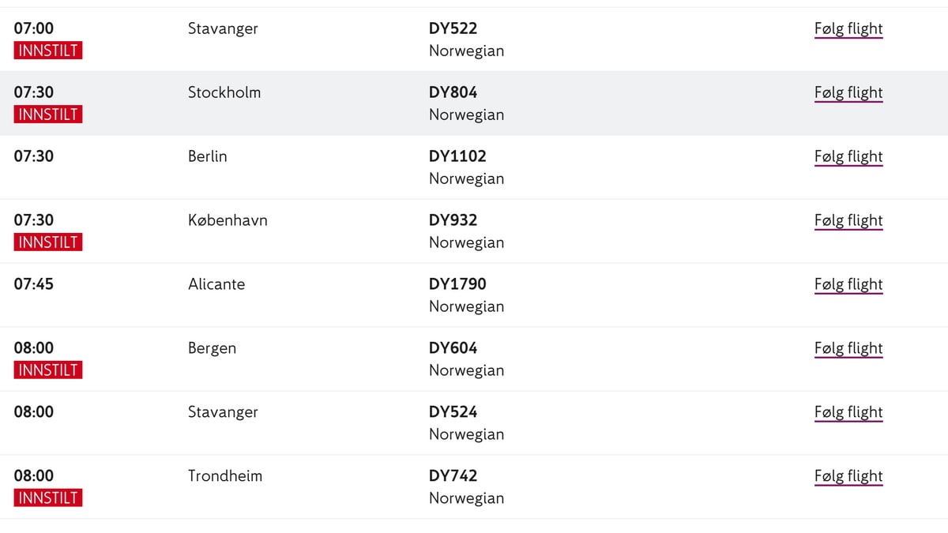Click INNSTILT badge on Trondheim flight

point(48,498)
